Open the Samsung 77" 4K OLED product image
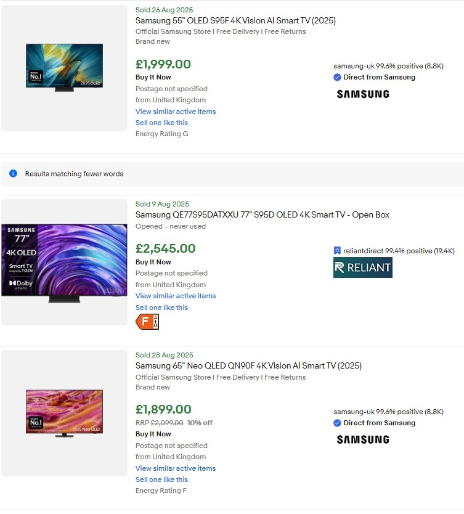 64,262
